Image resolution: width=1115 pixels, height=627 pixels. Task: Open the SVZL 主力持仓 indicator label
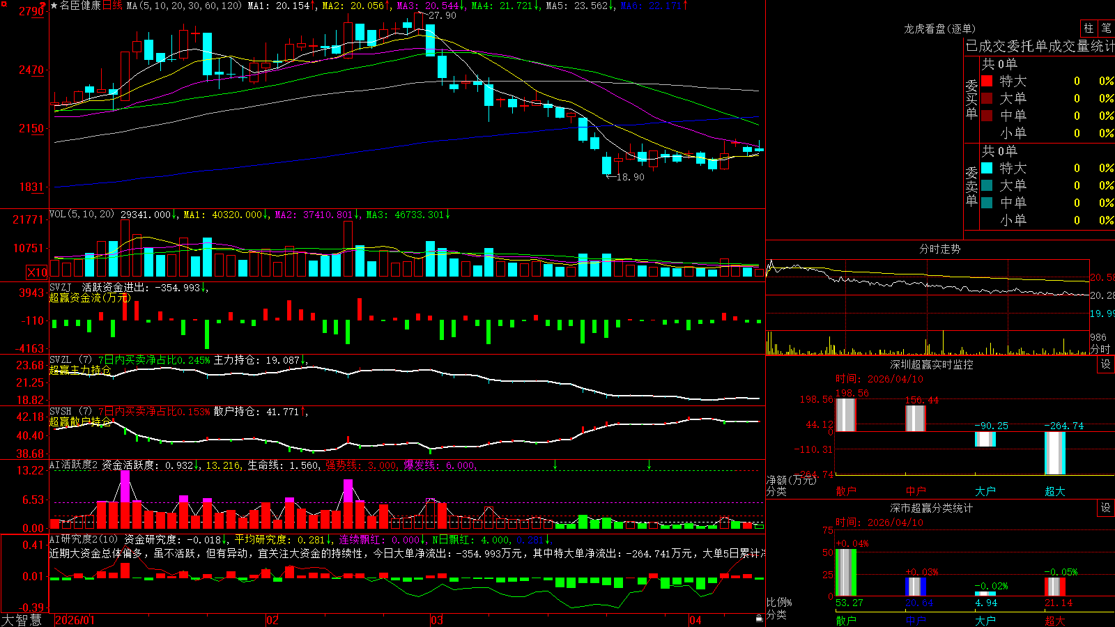point(71,360)
